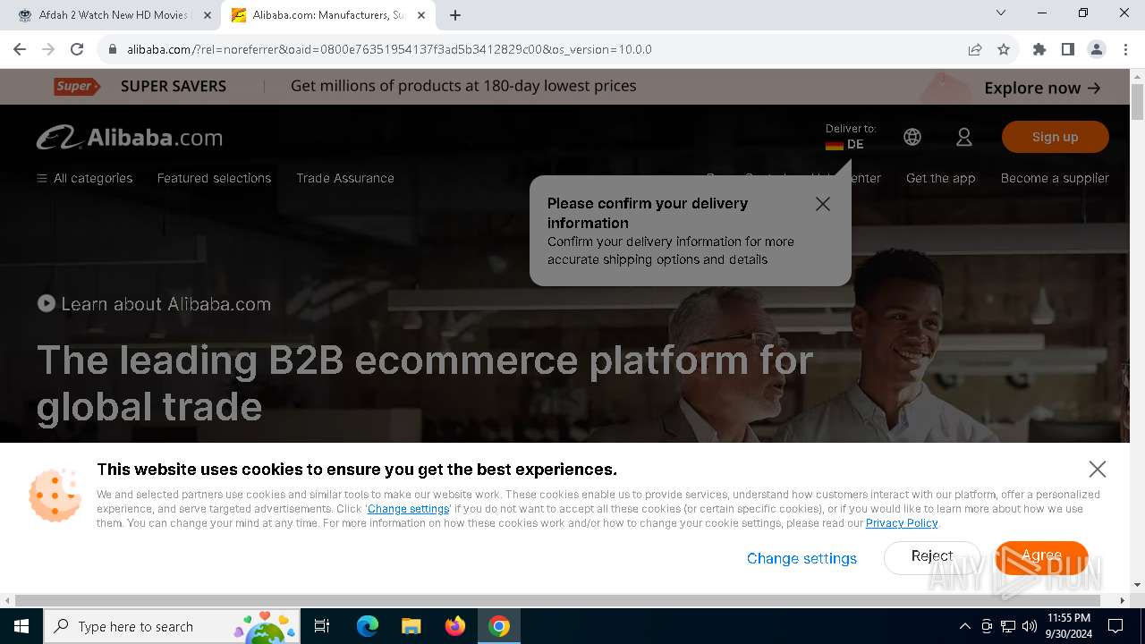The width and height of the screenshot is (1145, 644).
Task: Open network icon in system tray
Action: point(1008,626)
